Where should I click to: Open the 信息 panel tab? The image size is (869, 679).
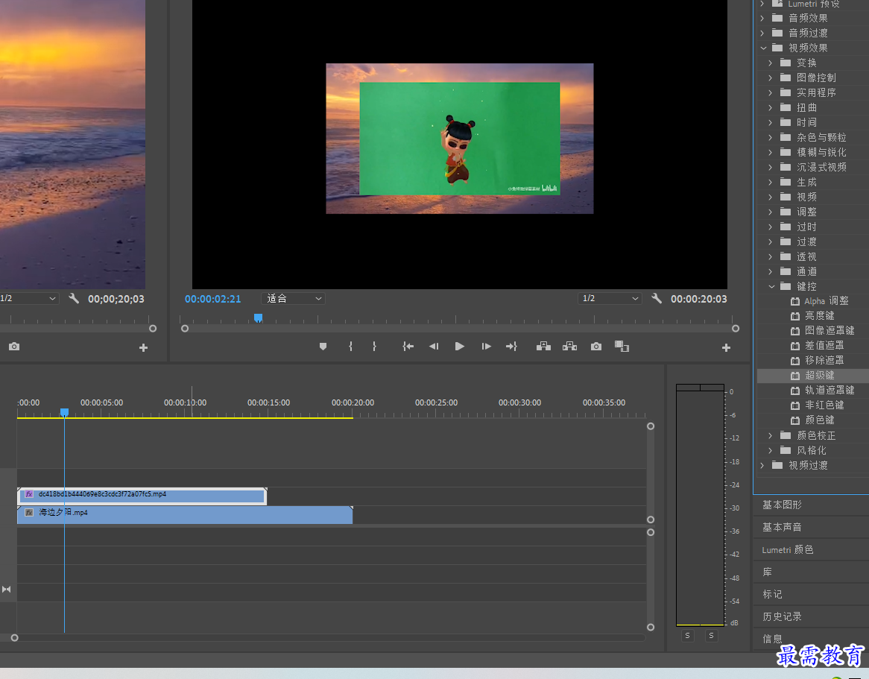(x=772, y=639)
